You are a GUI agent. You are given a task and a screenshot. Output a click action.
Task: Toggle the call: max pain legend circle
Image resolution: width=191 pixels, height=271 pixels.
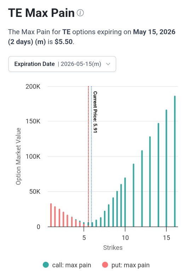point(46,265)
